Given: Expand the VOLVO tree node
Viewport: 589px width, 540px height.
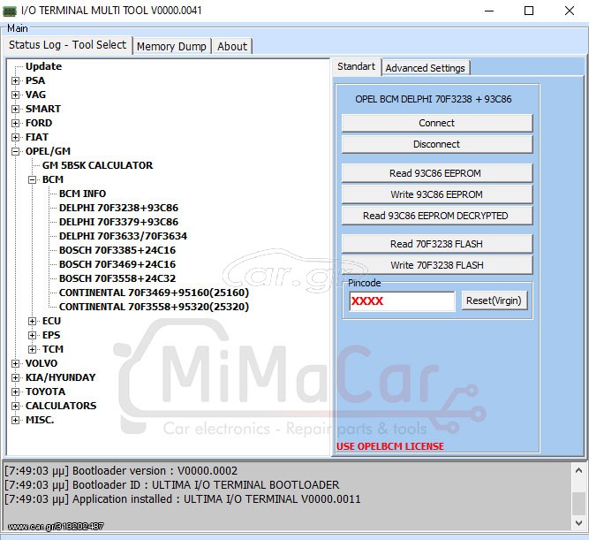Looking at the screenshot, I should click(x=15, y=363).
